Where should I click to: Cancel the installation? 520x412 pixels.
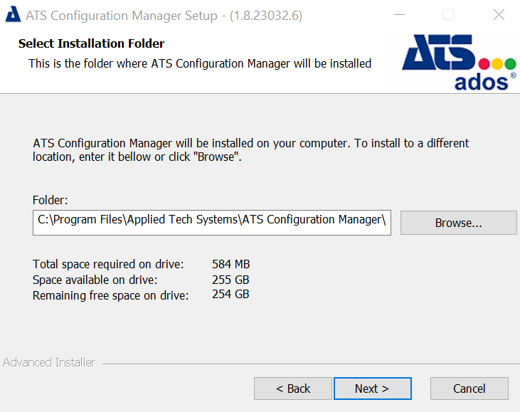(469, 389)
